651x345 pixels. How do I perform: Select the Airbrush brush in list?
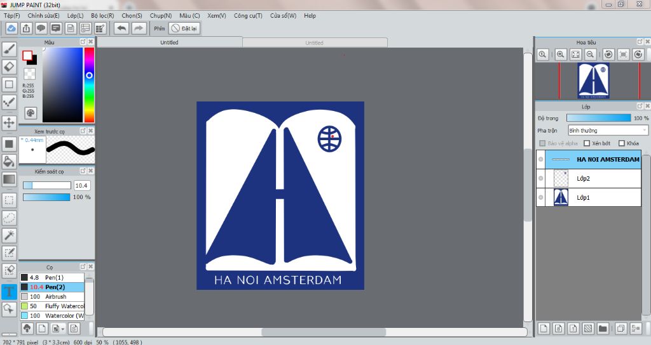coord(56,296)
